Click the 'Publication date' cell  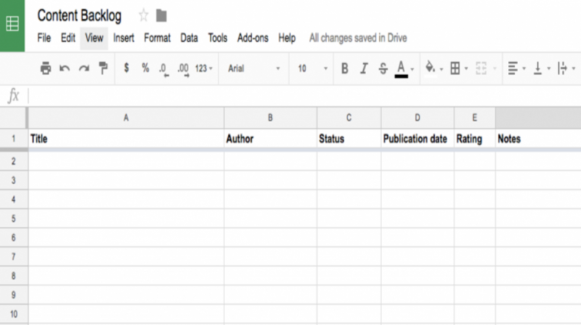pyautogui.click(x=417, y=139)
